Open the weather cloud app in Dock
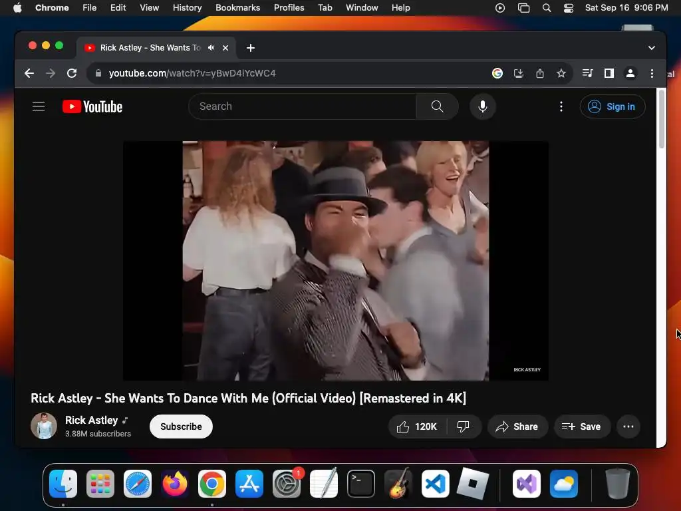Image resolution: width=681 pixels, height=511 pixels. 564,484
